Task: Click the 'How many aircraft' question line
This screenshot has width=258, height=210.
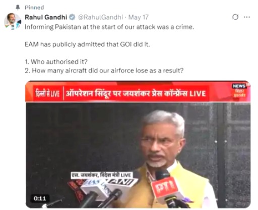Action: tap(104, 70)
